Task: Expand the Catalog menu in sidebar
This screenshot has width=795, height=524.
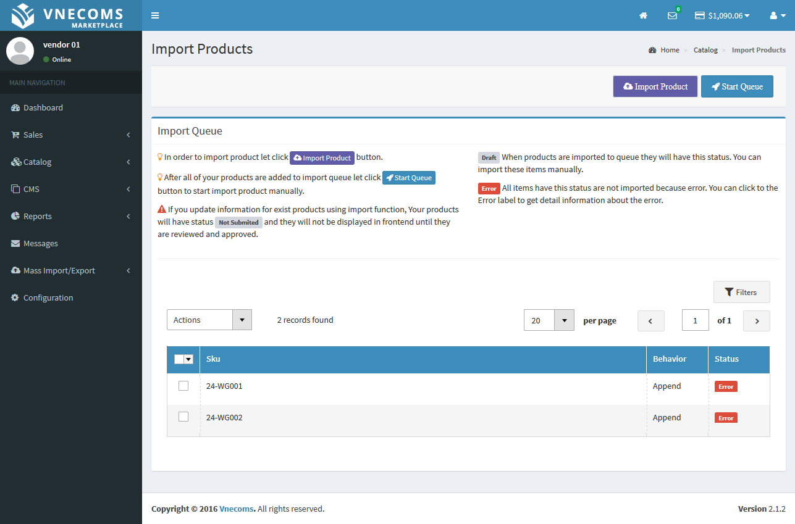Action: 14,162
